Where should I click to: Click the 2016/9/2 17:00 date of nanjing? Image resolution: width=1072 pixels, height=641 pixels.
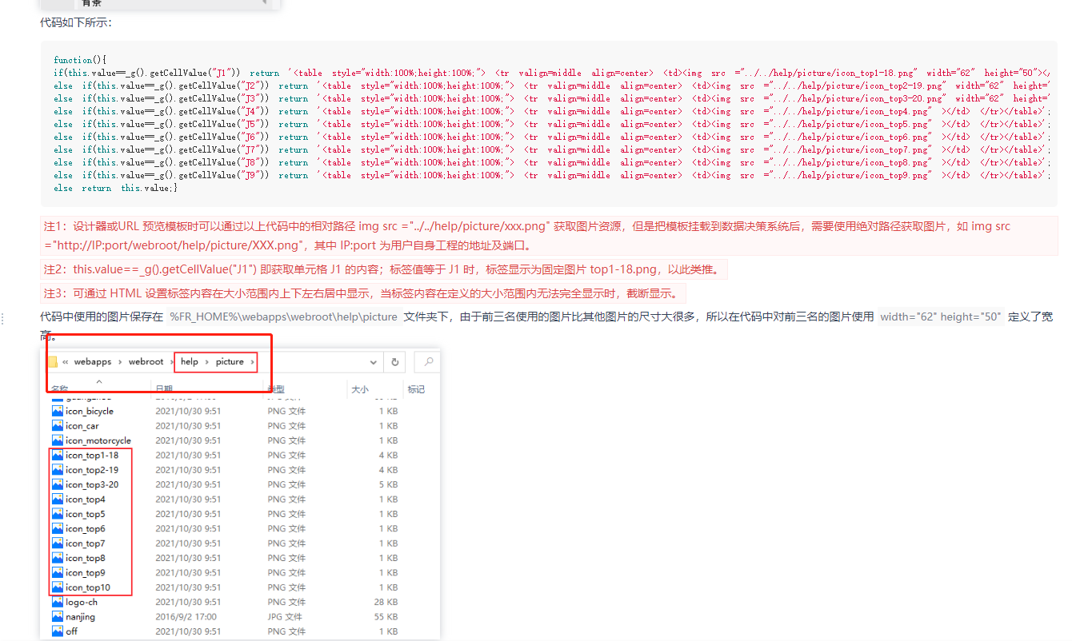pyautogui.click(x=185, y=616)
